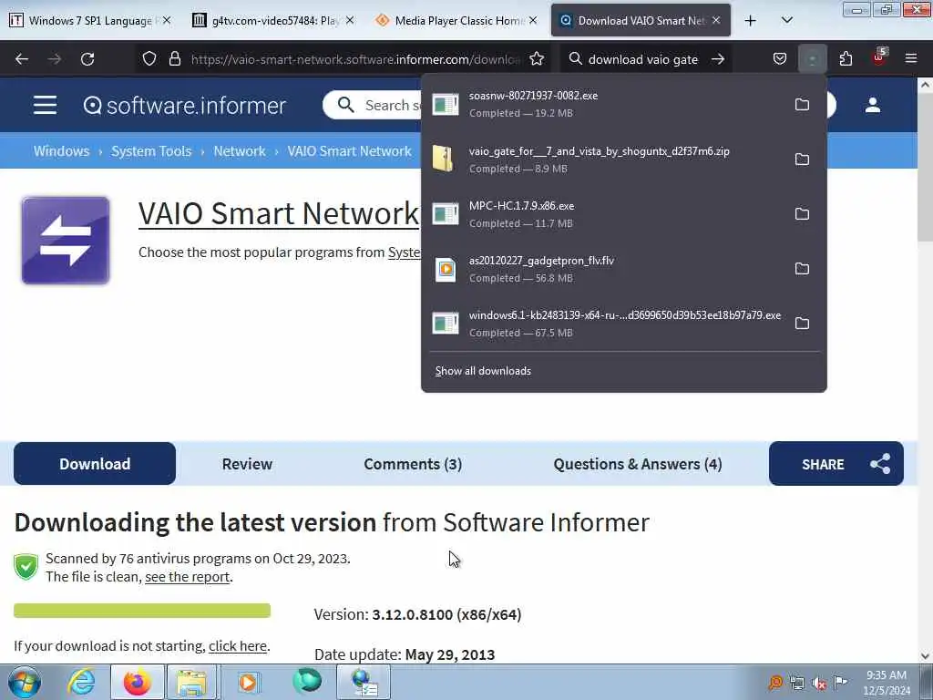Show soasnw-80271937-0082.exe in folder

coord(802,105)
